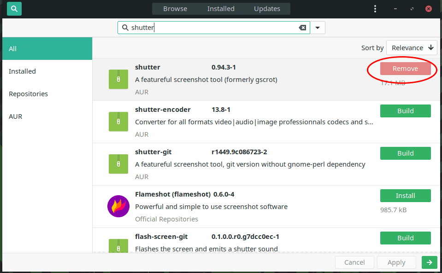Clear the search text with backspace icon
The height and width of the screenshot is (273, 442).
(302, 28)
